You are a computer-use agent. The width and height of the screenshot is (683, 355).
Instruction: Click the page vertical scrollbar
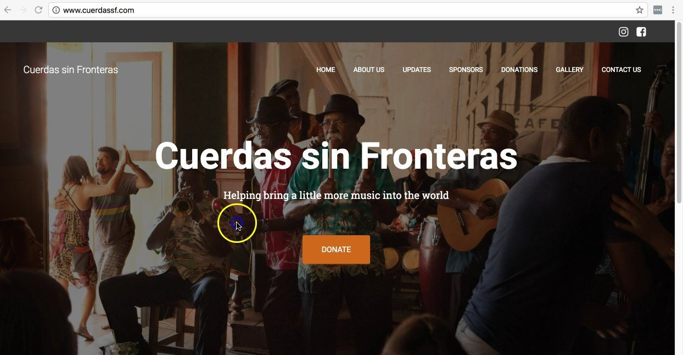(x=679, y=188)
